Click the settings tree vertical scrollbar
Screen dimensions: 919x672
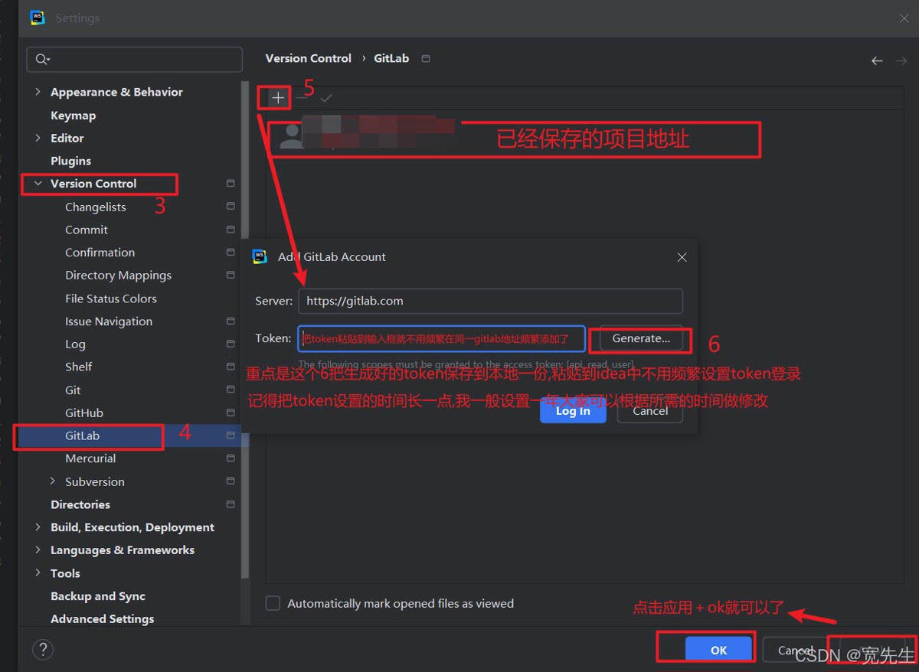tap(245, 329)
